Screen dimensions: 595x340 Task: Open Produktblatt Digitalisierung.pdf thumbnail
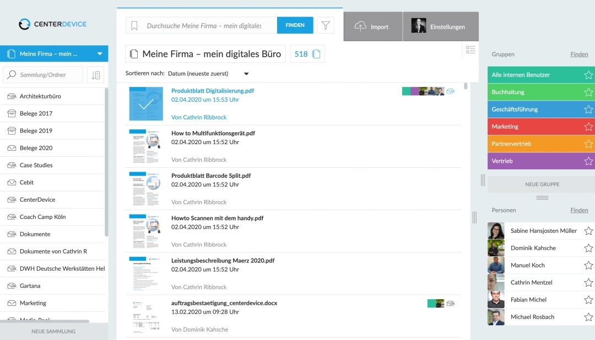[146, 104]
